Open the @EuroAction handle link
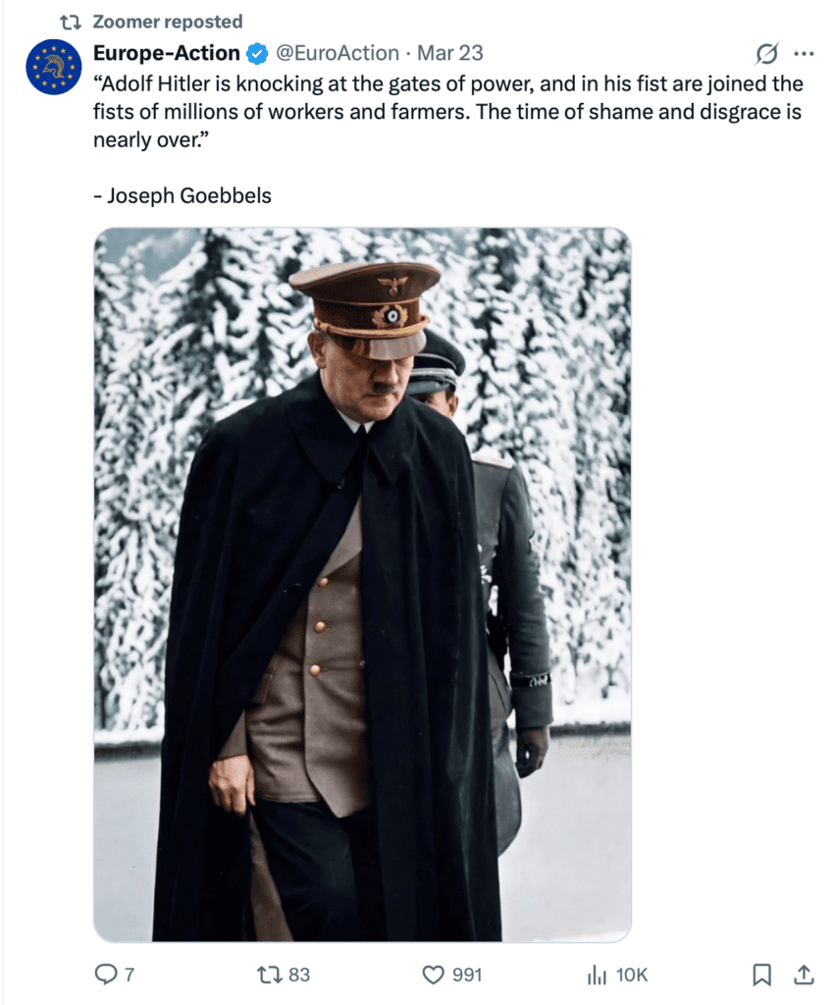This screenshot has height=1005, width=835. click(338, 53)
